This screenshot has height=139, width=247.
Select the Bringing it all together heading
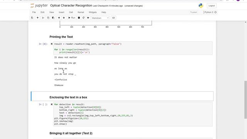tap(71, 133)
